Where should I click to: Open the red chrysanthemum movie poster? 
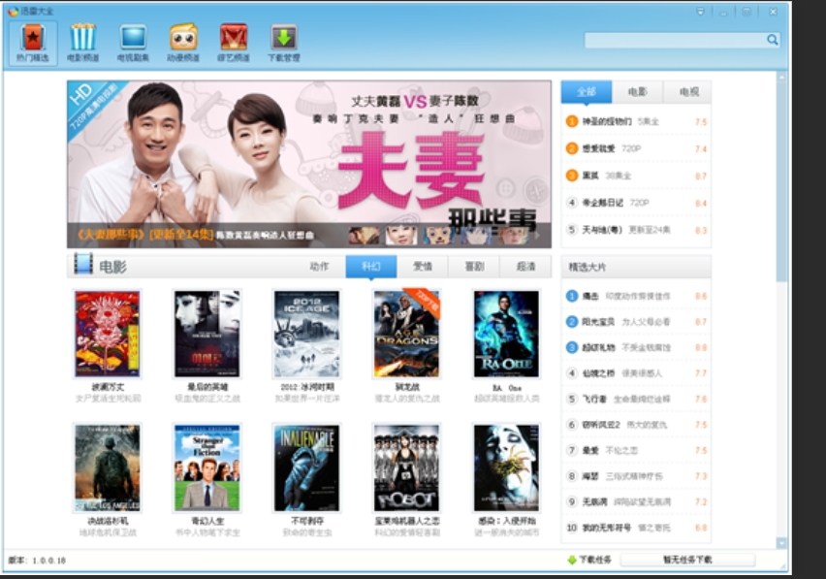point(108,334)
